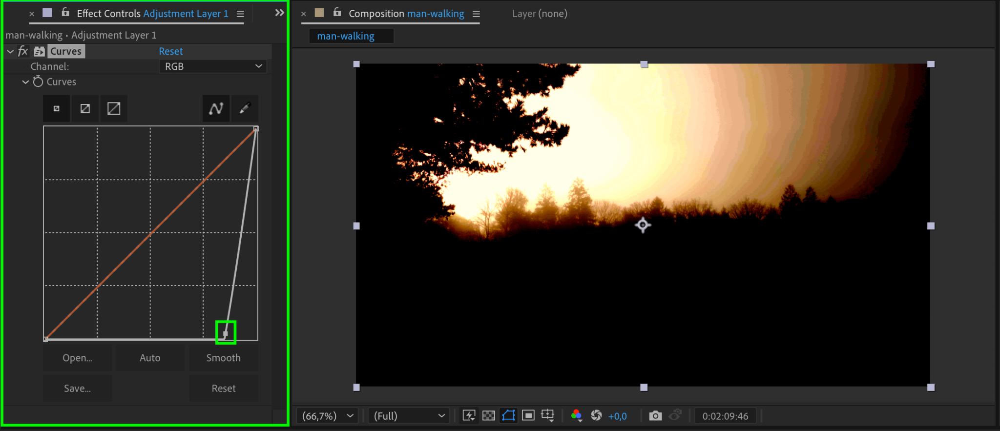1000x431 pixels.
Task: Select the pencil curve drawing tool
Action: (x=245, y=108)
